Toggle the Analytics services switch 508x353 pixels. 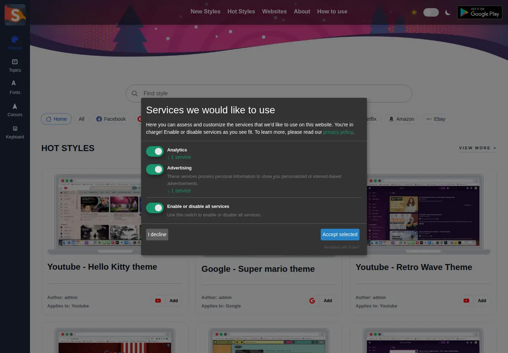pos(155,151)
